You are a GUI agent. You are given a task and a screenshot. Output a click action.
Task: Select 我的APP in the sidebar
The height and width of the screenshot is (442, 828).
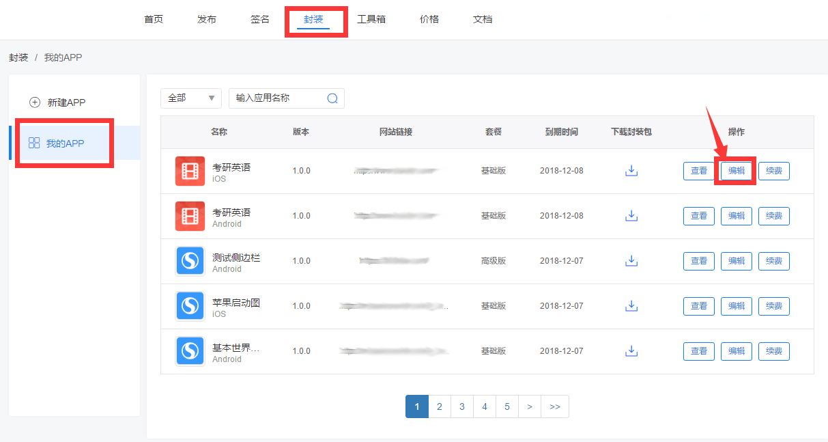65,143
